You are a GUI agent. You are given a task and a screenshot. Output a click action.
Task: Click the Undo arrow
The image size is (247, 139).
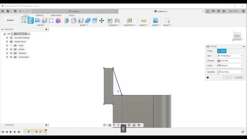pos(20,11)
